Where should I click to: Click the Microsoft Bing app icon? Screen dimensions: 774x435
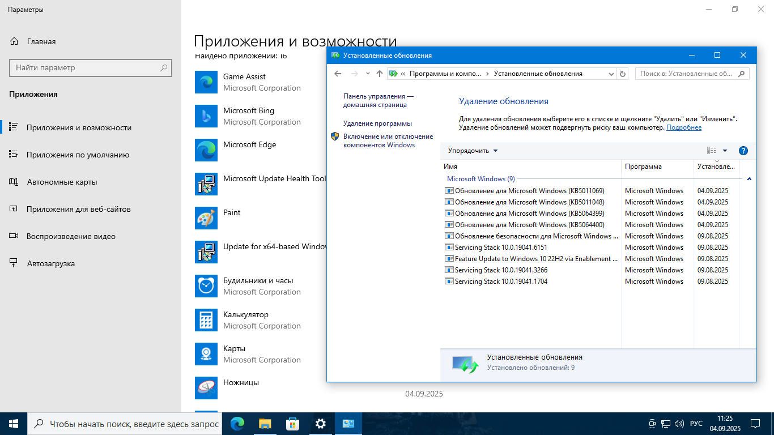(x=206, y=116)
